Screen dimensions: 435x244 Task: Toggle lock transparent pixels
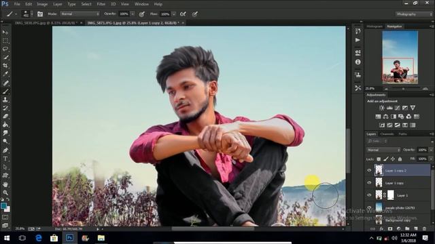(379, 159)
